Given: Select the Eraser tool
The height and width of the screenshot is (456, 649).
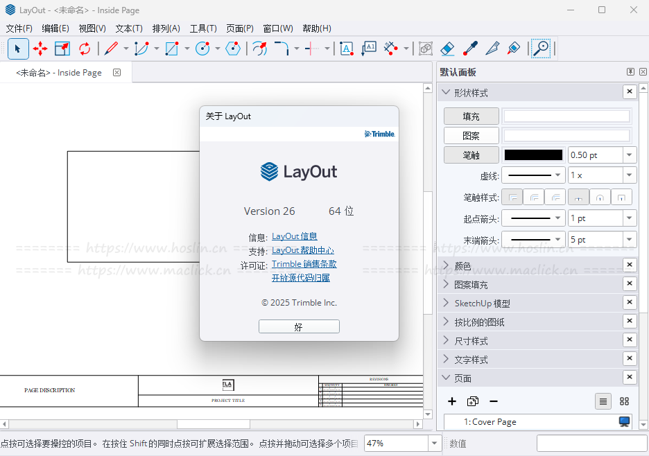Looking at the screenshot, I should (x=448, y=49).
